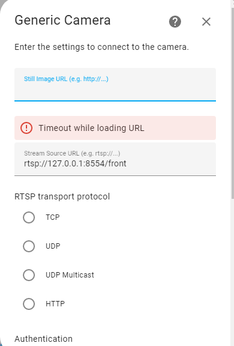This screenshot has height=346, width=234.
Task: Click the Generic Camera dialog title
Action: [63, 20]
